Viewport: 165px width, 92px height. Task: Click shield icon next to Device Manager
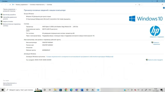pyautogui.click(x=2, y=15)
